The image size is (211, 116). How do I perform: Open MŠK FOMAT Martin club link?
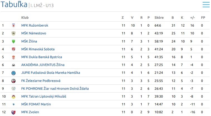[x=36, y=104]
